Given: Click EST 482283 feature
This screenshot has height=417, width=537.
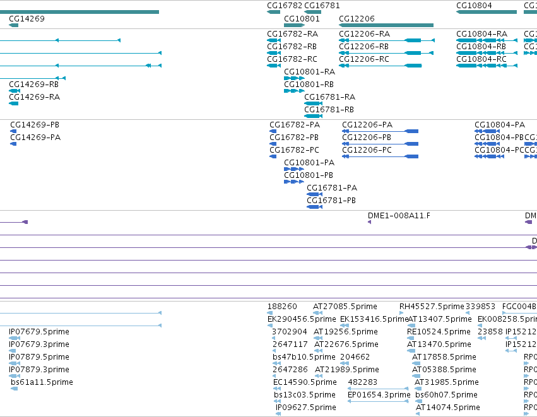Looking at the screenshot, I should [378, 389].
